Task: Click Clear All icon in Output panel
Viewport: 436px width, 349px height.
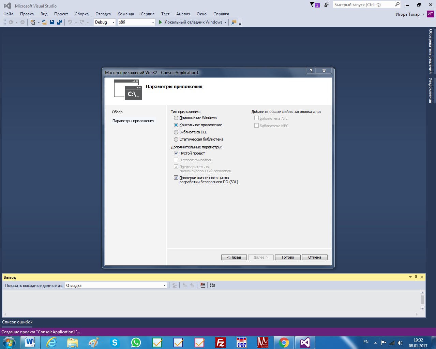Action: tap(202, 285)
